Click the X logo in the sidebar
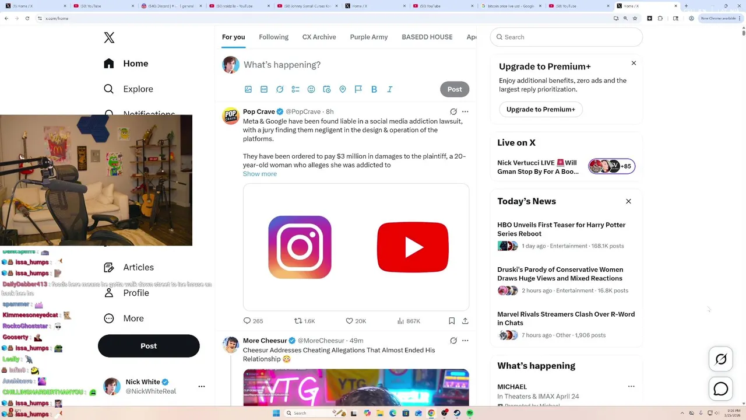The image size is (746, 420). [x=109, y=38]
